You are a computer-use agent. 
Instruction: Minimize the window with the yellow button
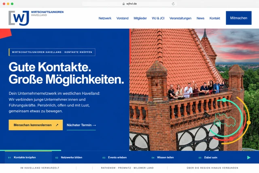8,4
